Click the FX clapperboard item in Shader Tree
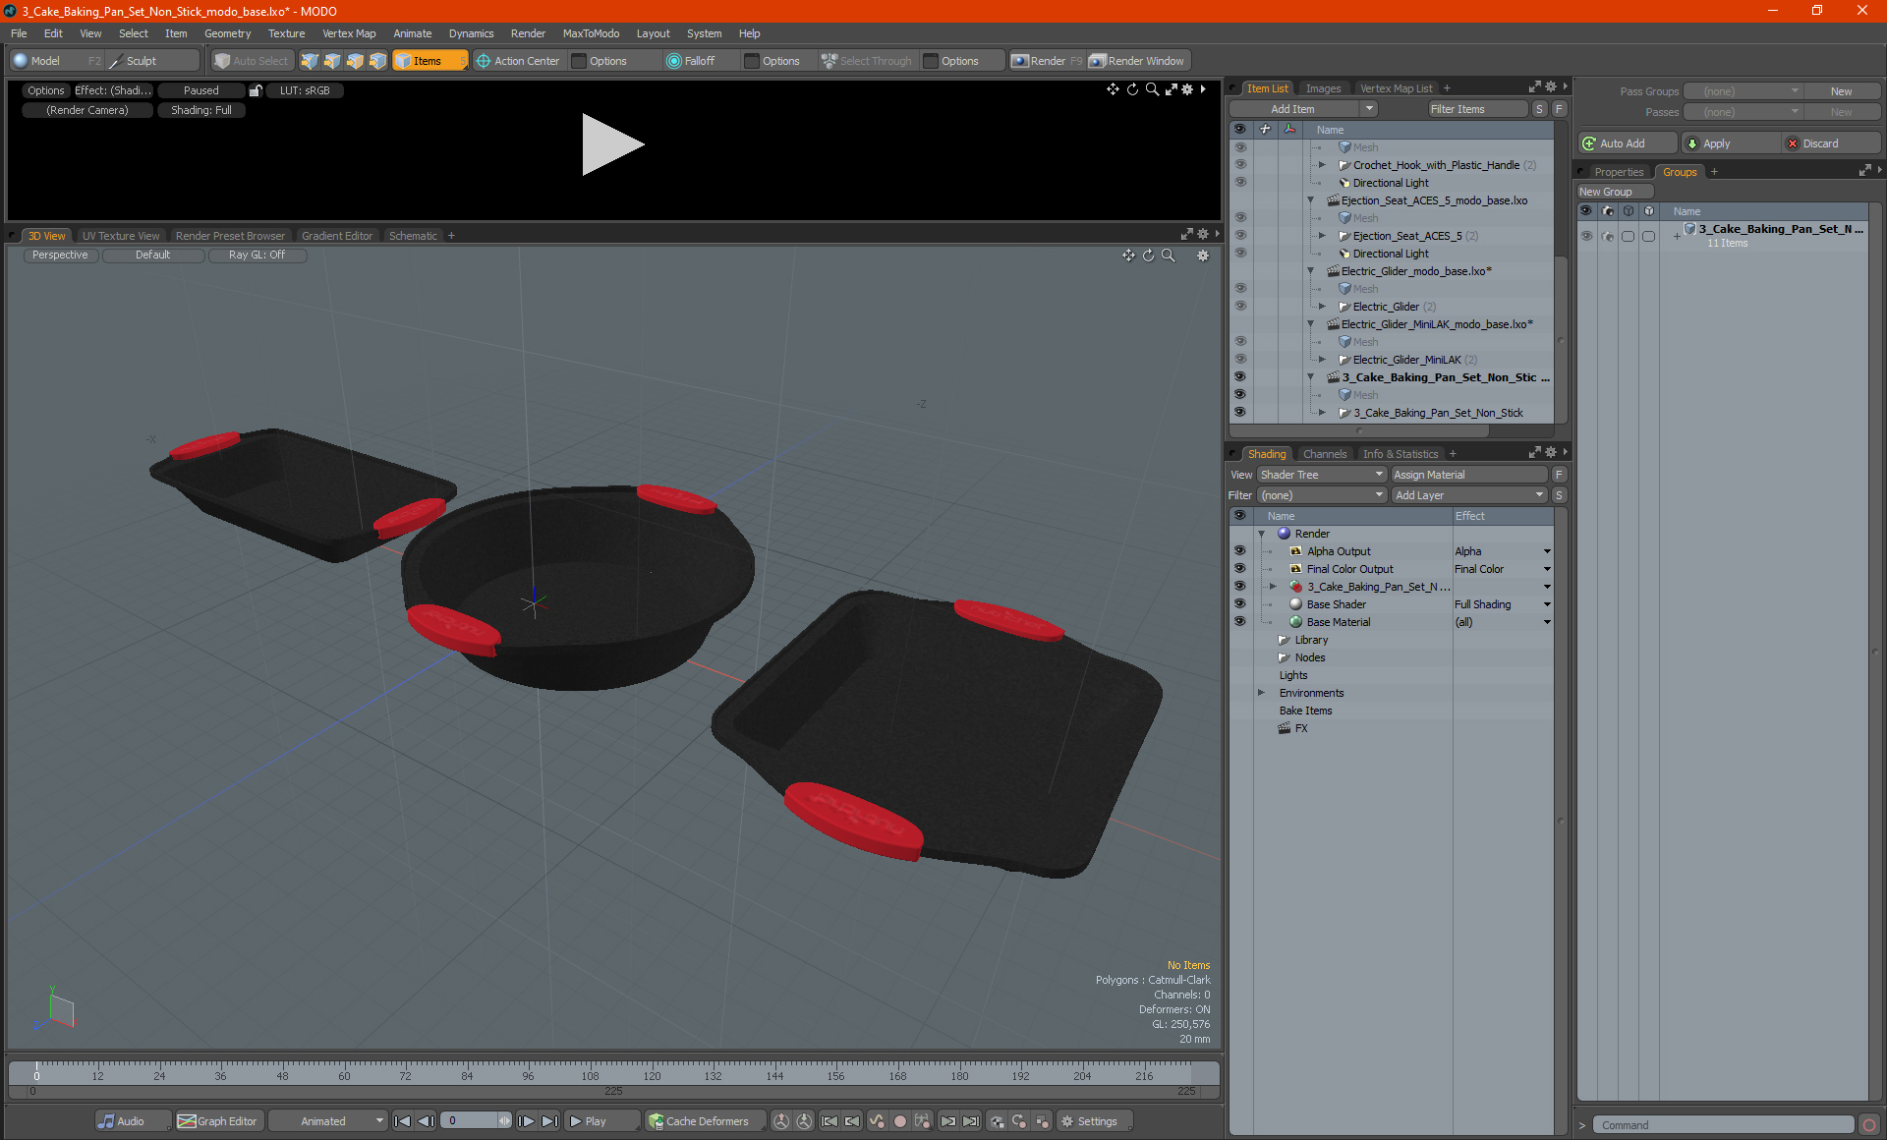 click(1293, 728)
